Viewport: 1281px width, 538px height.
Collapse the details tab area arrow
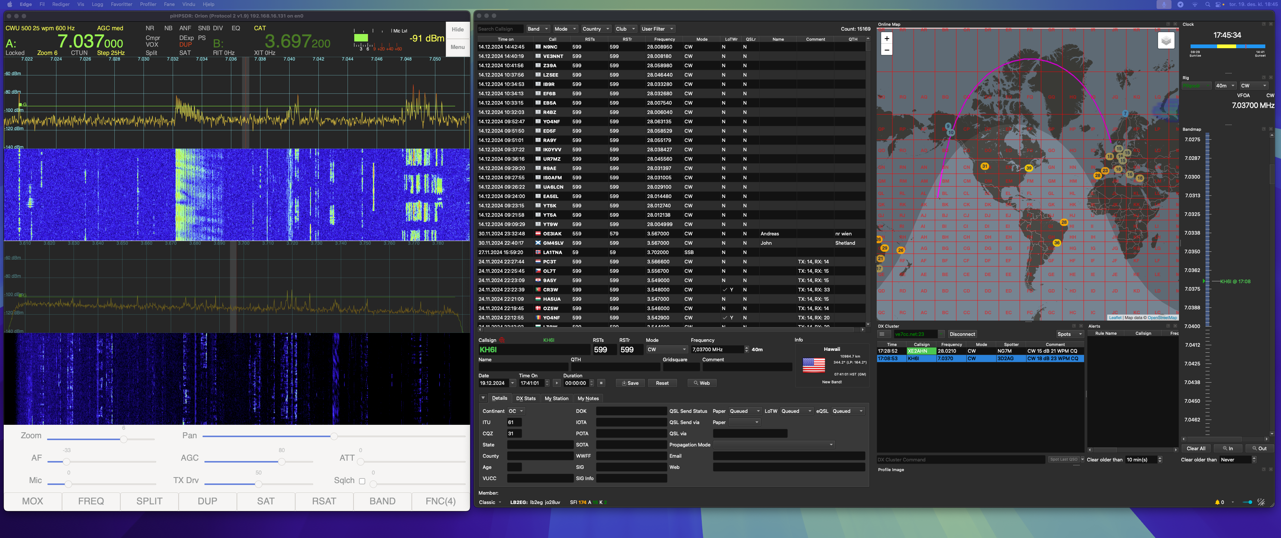(483, 398)
